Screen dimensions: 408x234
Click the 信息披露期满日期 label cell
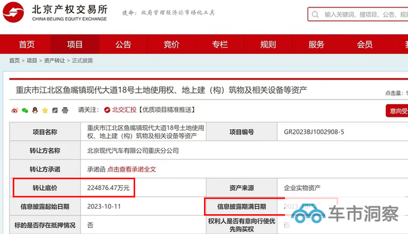(241, 206)
